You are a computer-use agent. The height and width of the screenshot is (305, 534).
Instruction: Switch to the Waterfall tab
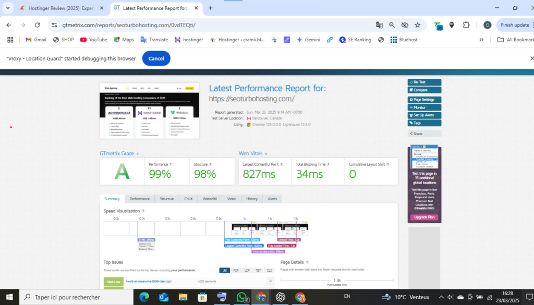coord(210,199)
